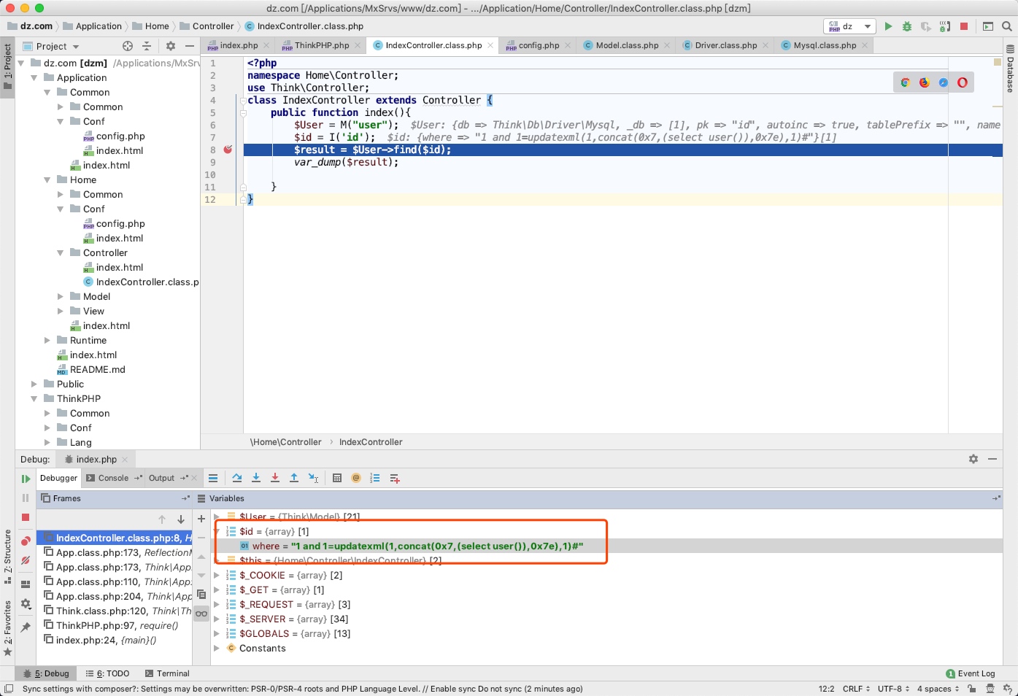Viewport: 1018px width, 696px height.
Task: Open Search Everywhere magnifier icon
Action: point(1007,26)
